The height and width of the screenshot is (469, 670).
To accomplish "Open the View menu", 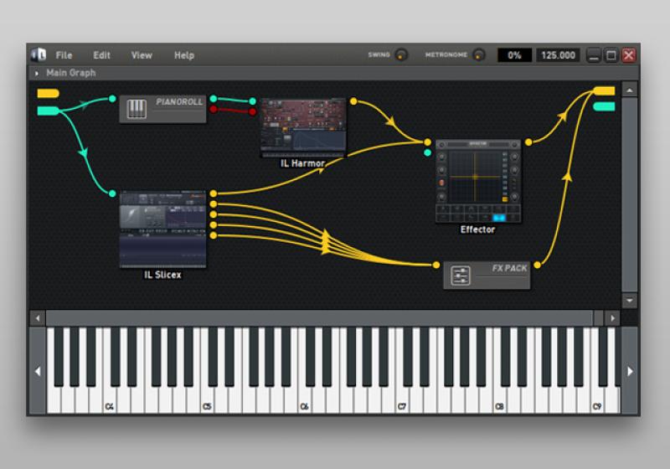I will 142,55.
